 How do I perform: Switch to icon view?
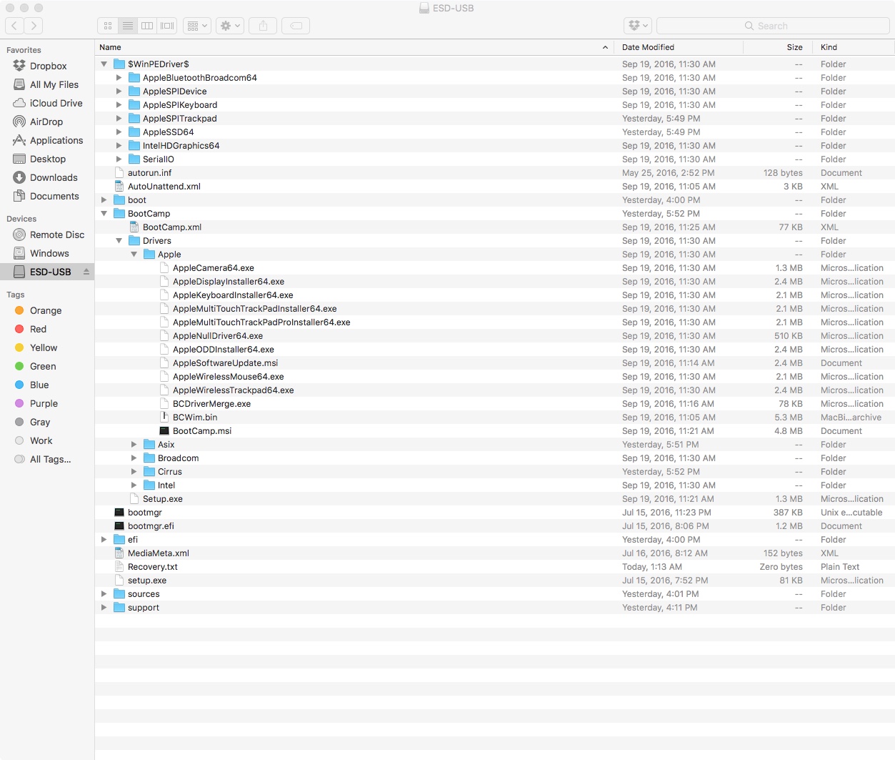coord(108,26)
